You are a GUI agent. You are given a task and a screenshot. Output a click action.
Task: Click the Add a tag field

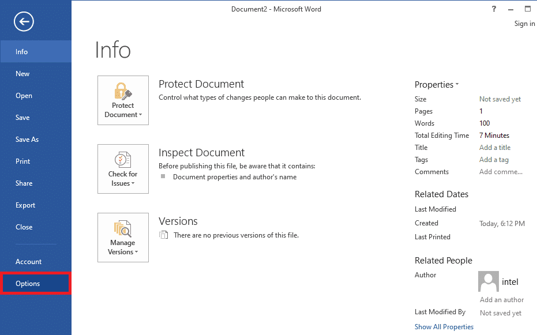(494, 160)
